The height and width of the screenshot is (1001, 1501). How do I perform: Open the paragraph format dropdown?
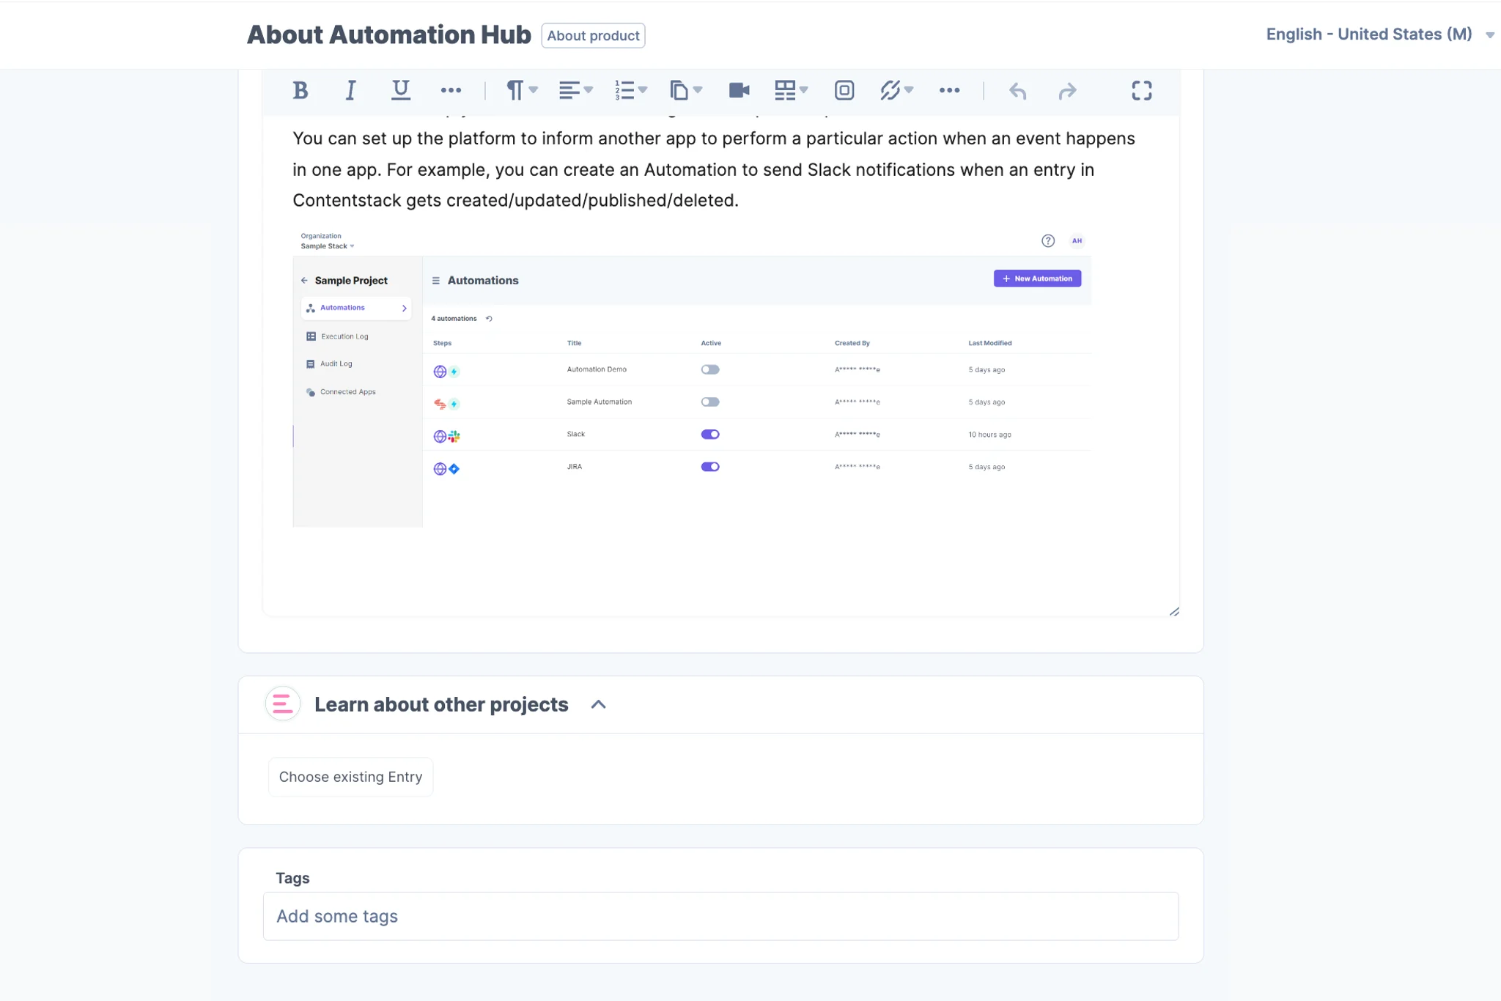pos(522,90)
